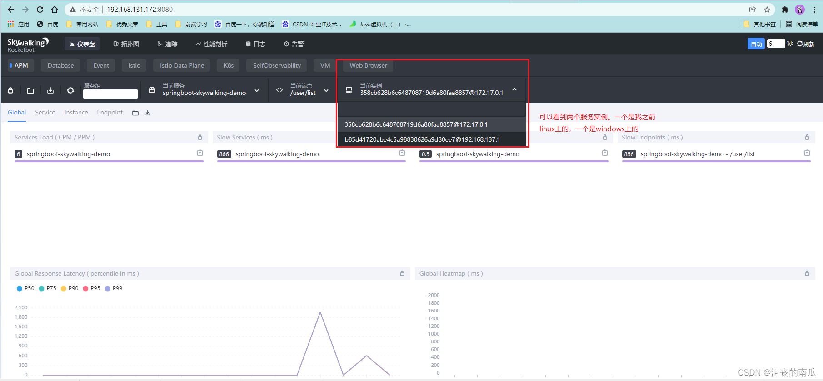Switch to the Web Browser tab

coord(368,65)
